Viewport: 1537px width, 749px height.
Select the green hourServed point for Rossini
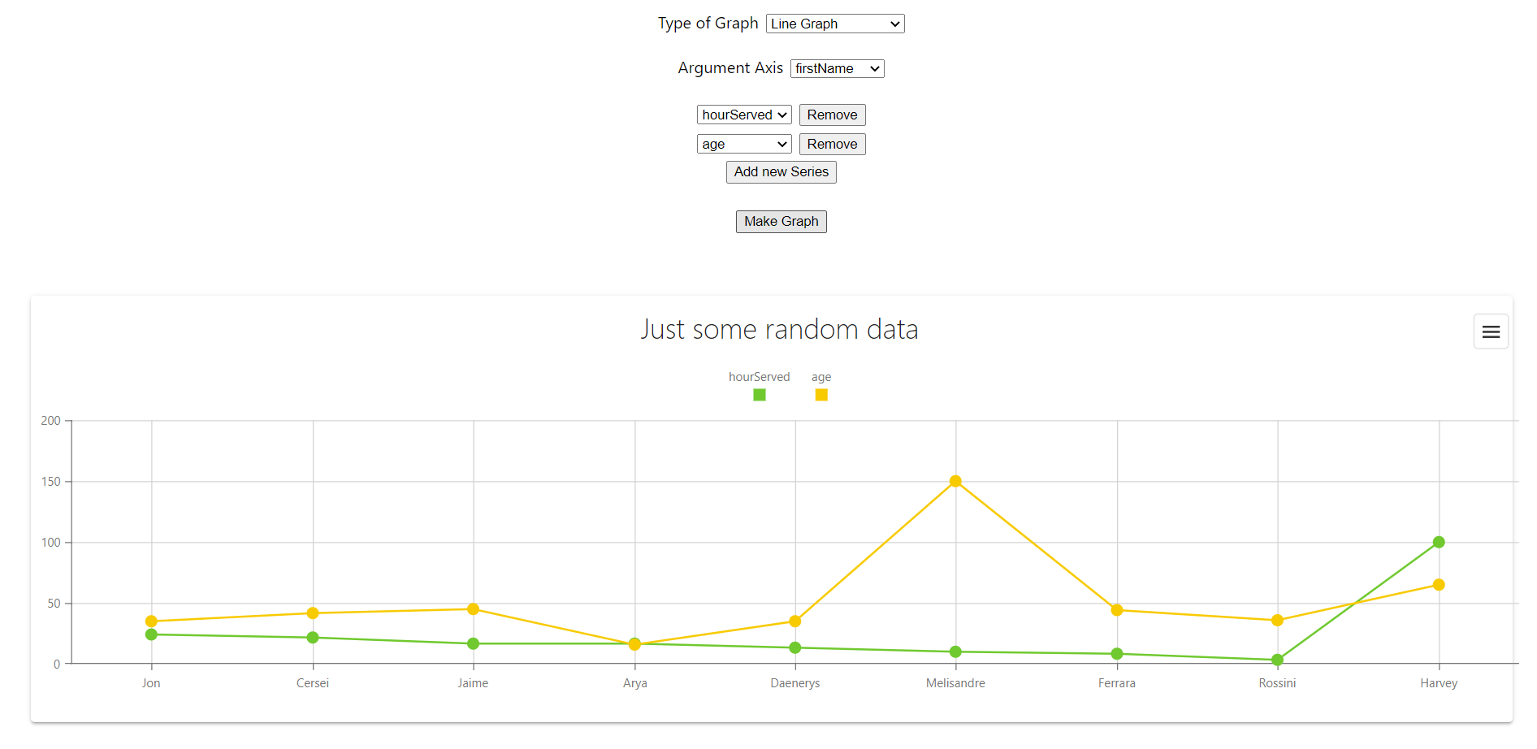(1277, 660)
